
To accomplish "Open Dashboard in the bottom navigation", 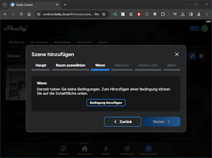I will pos(63,150).
